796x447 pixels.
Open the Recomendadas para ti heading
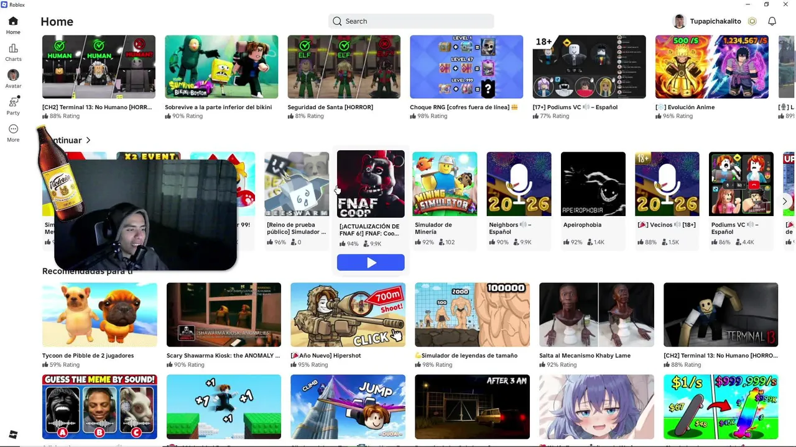click(x=87, y=271)
